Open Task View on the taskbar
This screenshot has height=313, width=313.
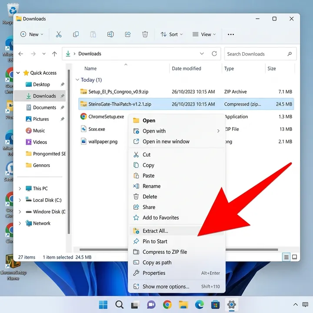(x=135, y=305)
